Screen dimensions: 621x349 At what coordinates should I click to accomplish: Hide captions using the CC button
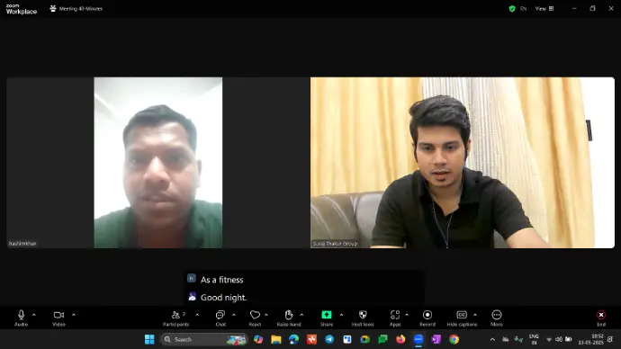(x=462, y=318)
